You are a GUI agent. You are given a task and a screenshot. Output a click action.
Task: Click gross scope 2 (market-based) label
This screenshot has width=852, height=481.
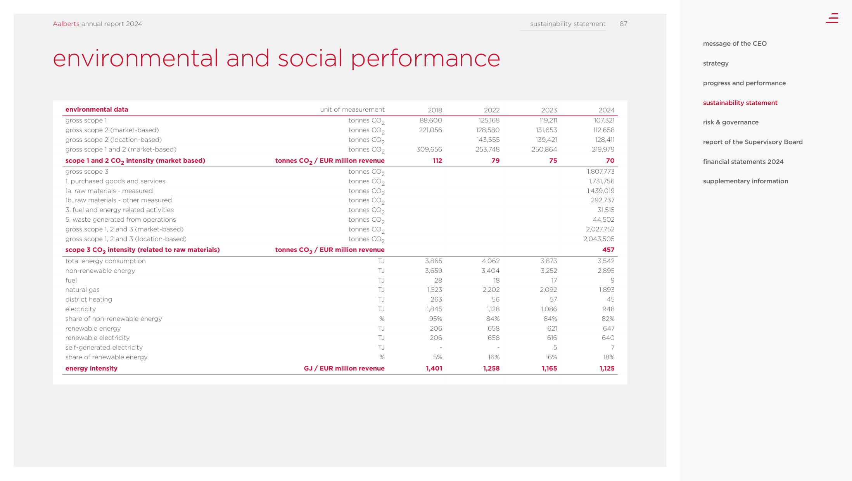112,130
